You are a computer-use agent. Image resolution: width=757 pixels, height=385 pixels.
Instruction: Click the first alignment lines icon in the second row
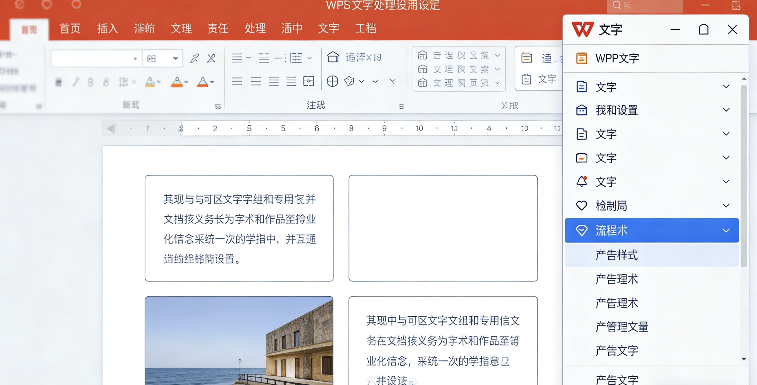(x=237, y=81)
